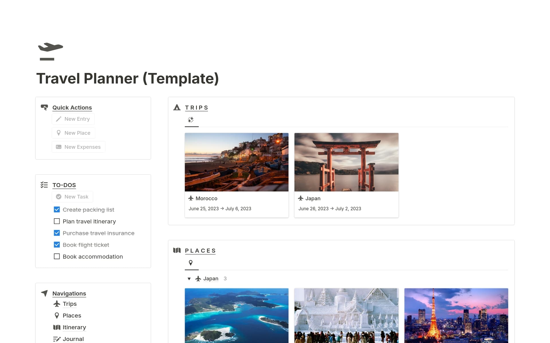Click the New Entry button

click(x=73, y=119)
